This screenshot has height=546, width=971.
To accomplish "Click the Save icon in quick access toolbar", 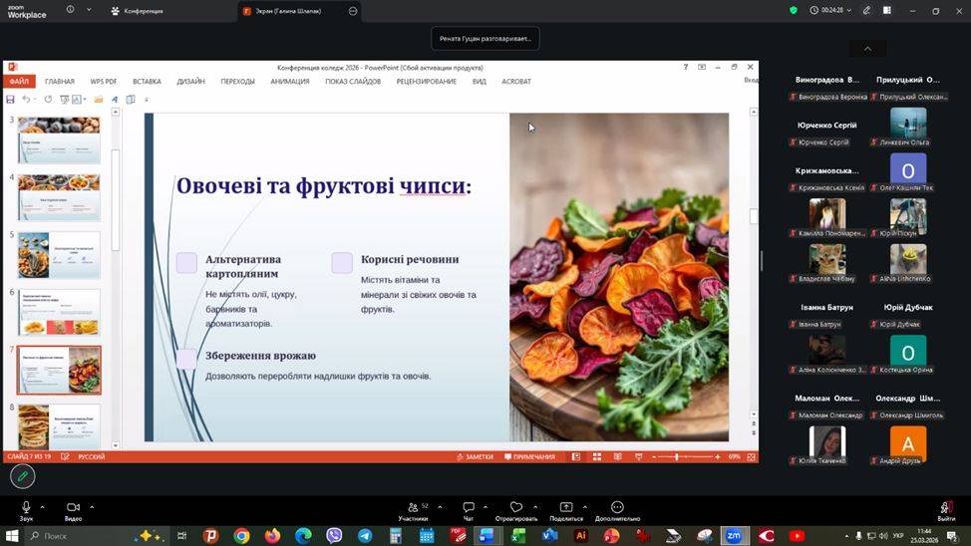I will pyautogui.click(x=10, y=100).
